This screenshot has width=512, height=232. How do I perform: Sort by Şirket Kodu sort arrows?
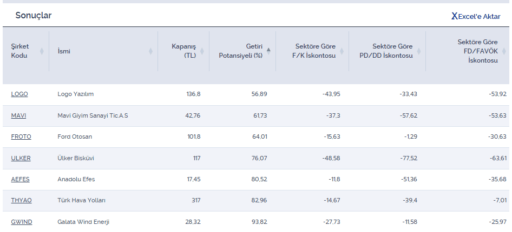(42, 51)
